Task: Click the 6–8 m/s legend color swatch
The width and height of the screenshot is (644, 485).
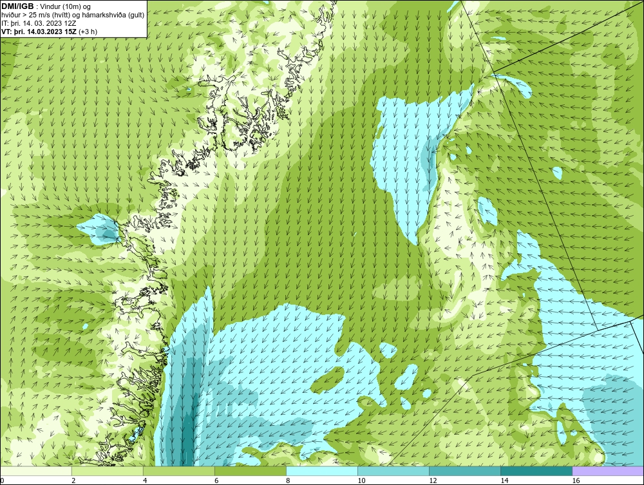Action: click(251, 471)
